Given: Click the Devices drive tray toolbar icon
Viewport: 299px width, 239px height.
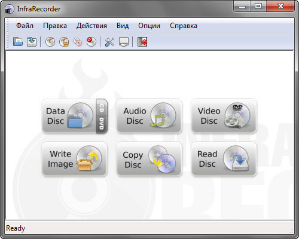Looking at the screenshot, I should (124, 42).
